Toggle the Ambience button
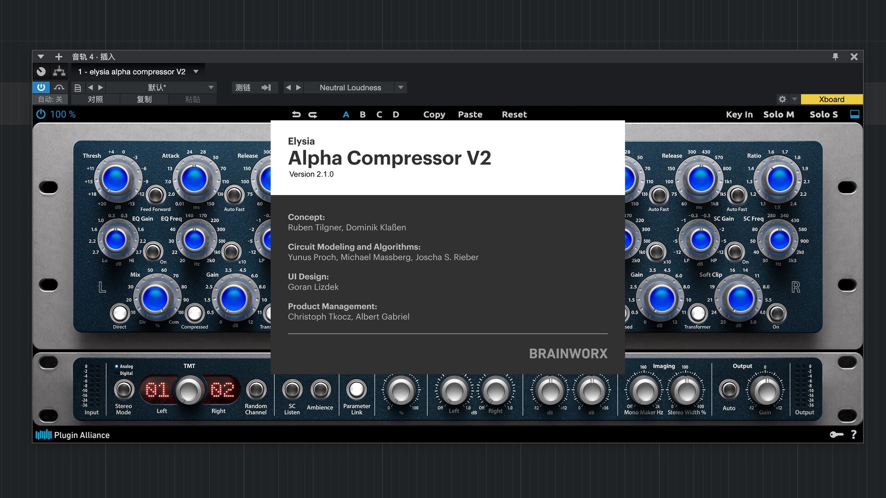Screen dimensions: 886x498 [321, 390]
